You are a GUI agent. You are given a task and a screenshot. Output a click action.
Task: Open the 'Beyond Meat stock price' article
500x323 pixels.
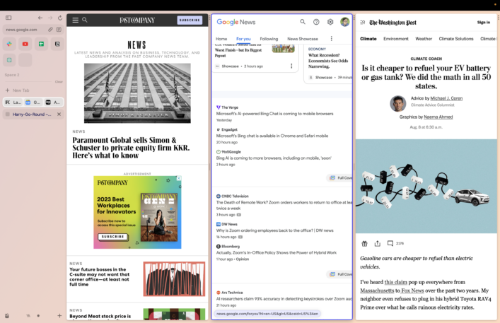pyautogui.click(x=100, y=316)
